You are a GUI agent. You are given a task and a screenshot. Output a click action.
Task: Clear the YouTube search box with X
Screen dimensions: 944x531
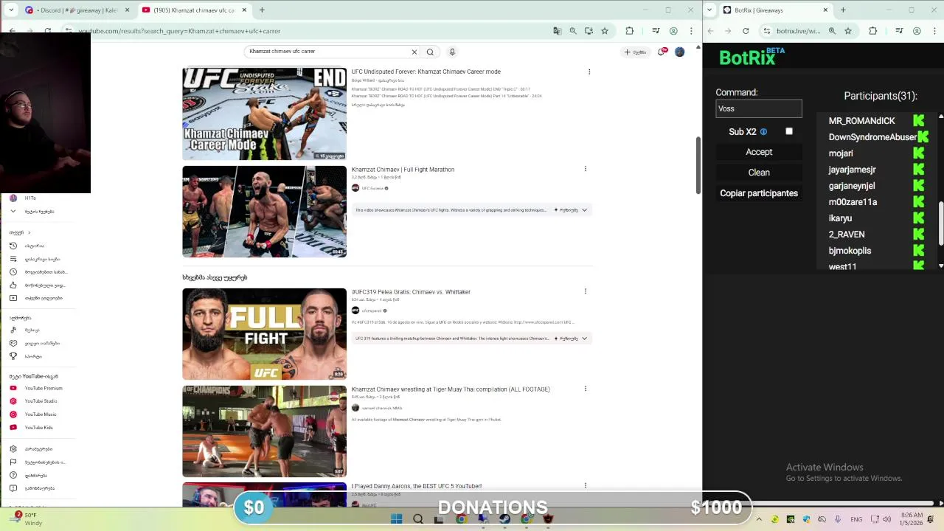pyautogui.click(x=414, y=52)
